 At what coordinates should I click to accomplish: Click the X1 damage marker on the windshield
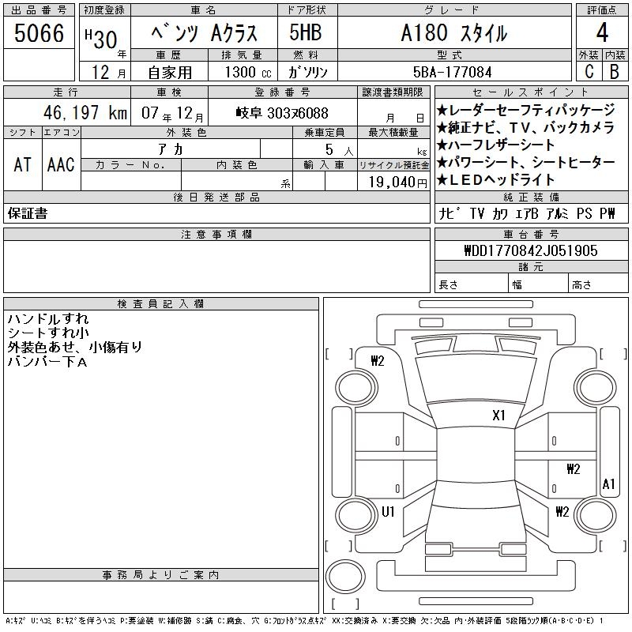pyautogui.click(x=498, y=416)
